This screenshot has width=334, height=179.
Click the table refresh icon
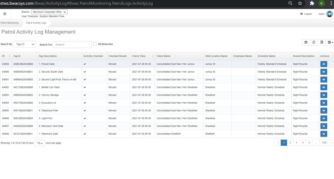click(314, 43)
